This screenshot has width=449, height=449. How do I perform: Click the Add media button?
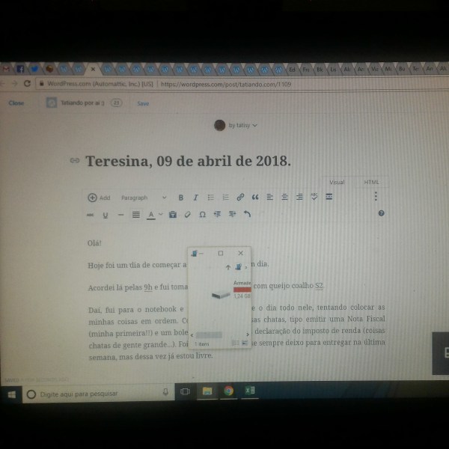pyautogui.click(x=98, y=198)
